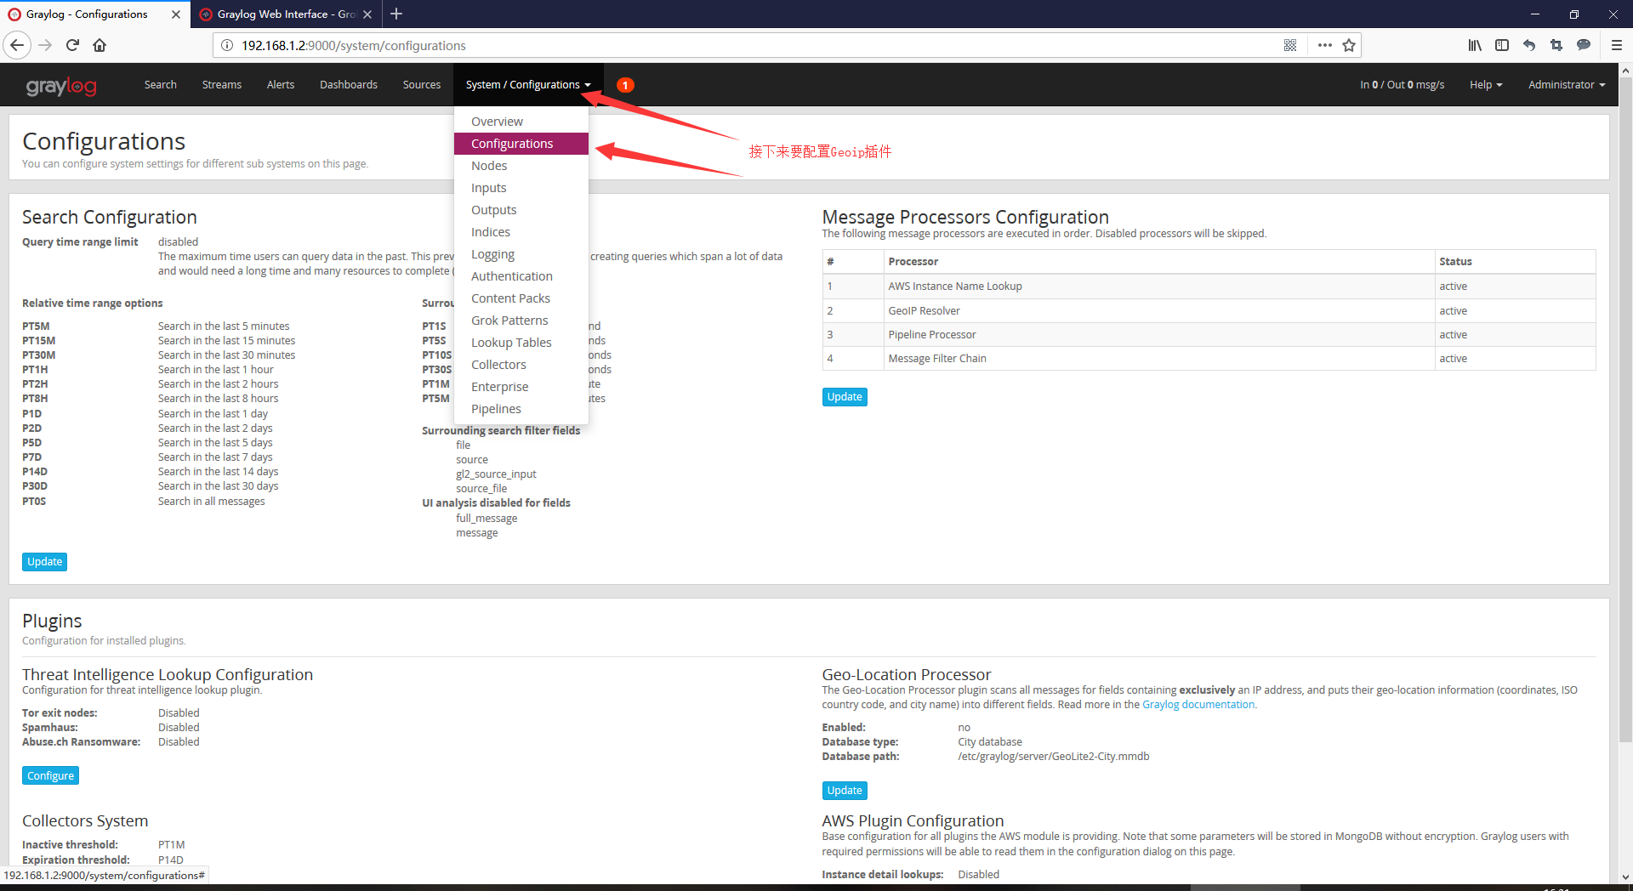Click the red notification badge showing 1
Screen dimensions: 1633x891
click(x=625, y=85)
